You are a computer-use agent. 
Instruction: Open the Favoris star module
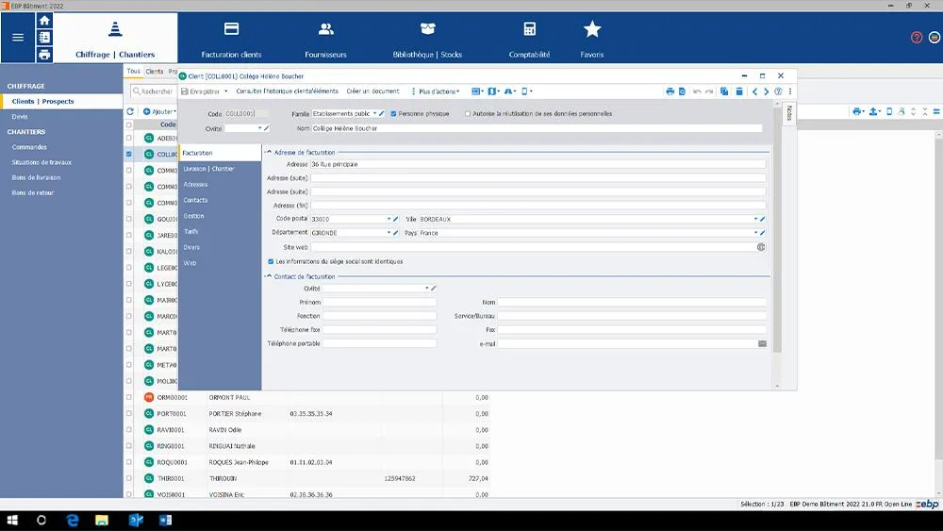click(x=592, y=40)
